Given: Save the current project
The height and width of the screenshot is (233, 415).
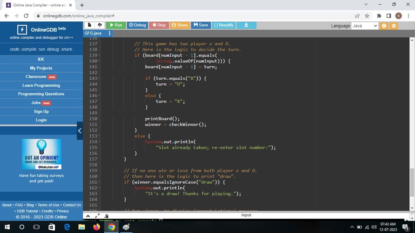Looking at the screenshot, I should point(201,25).
